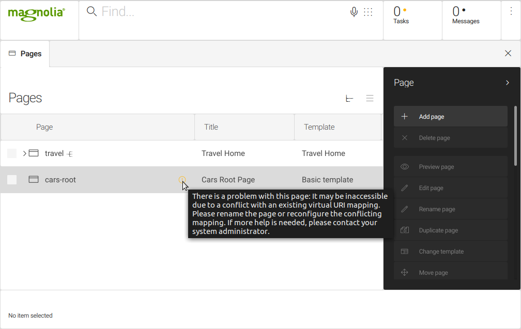Click Preview page action
The width and height of the screenshot is (521, 329).
coord(451,167)
